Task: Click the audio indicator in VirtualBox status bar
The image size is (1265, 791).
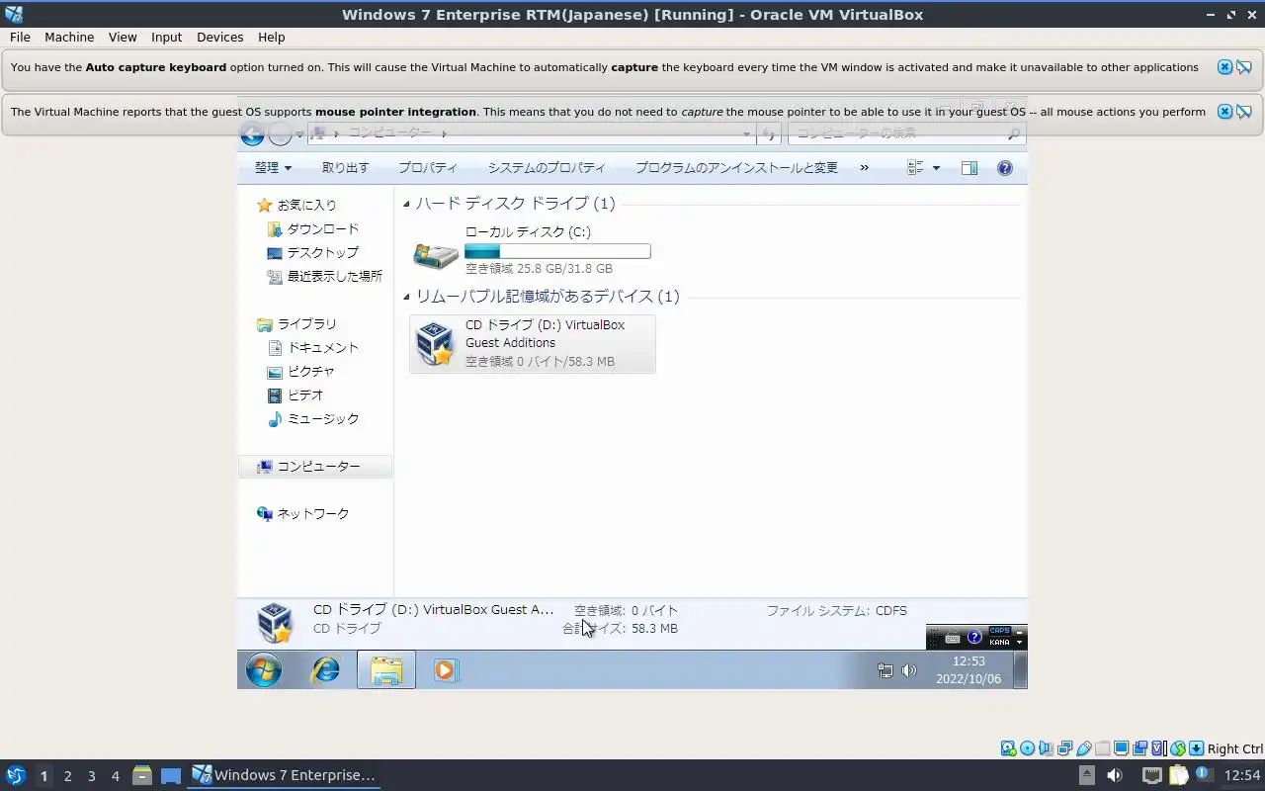Action: pyautogui.click(x=1046, y=748)
